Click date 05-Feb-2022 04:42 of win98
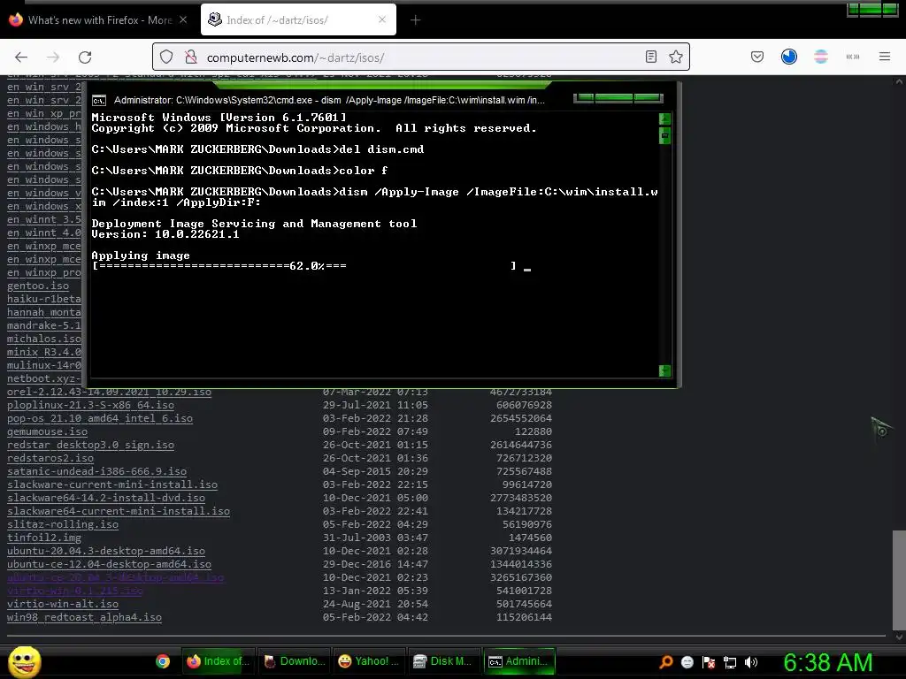 tap(375, 618)
